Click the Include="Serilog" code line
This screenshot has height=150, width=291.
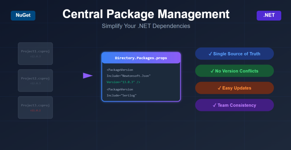[122, 95]
